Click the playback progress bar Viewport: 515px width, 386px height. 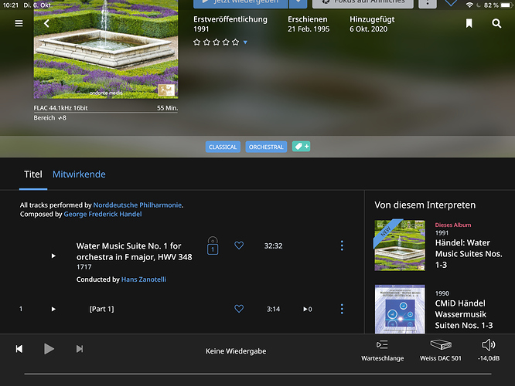point(257,374)
